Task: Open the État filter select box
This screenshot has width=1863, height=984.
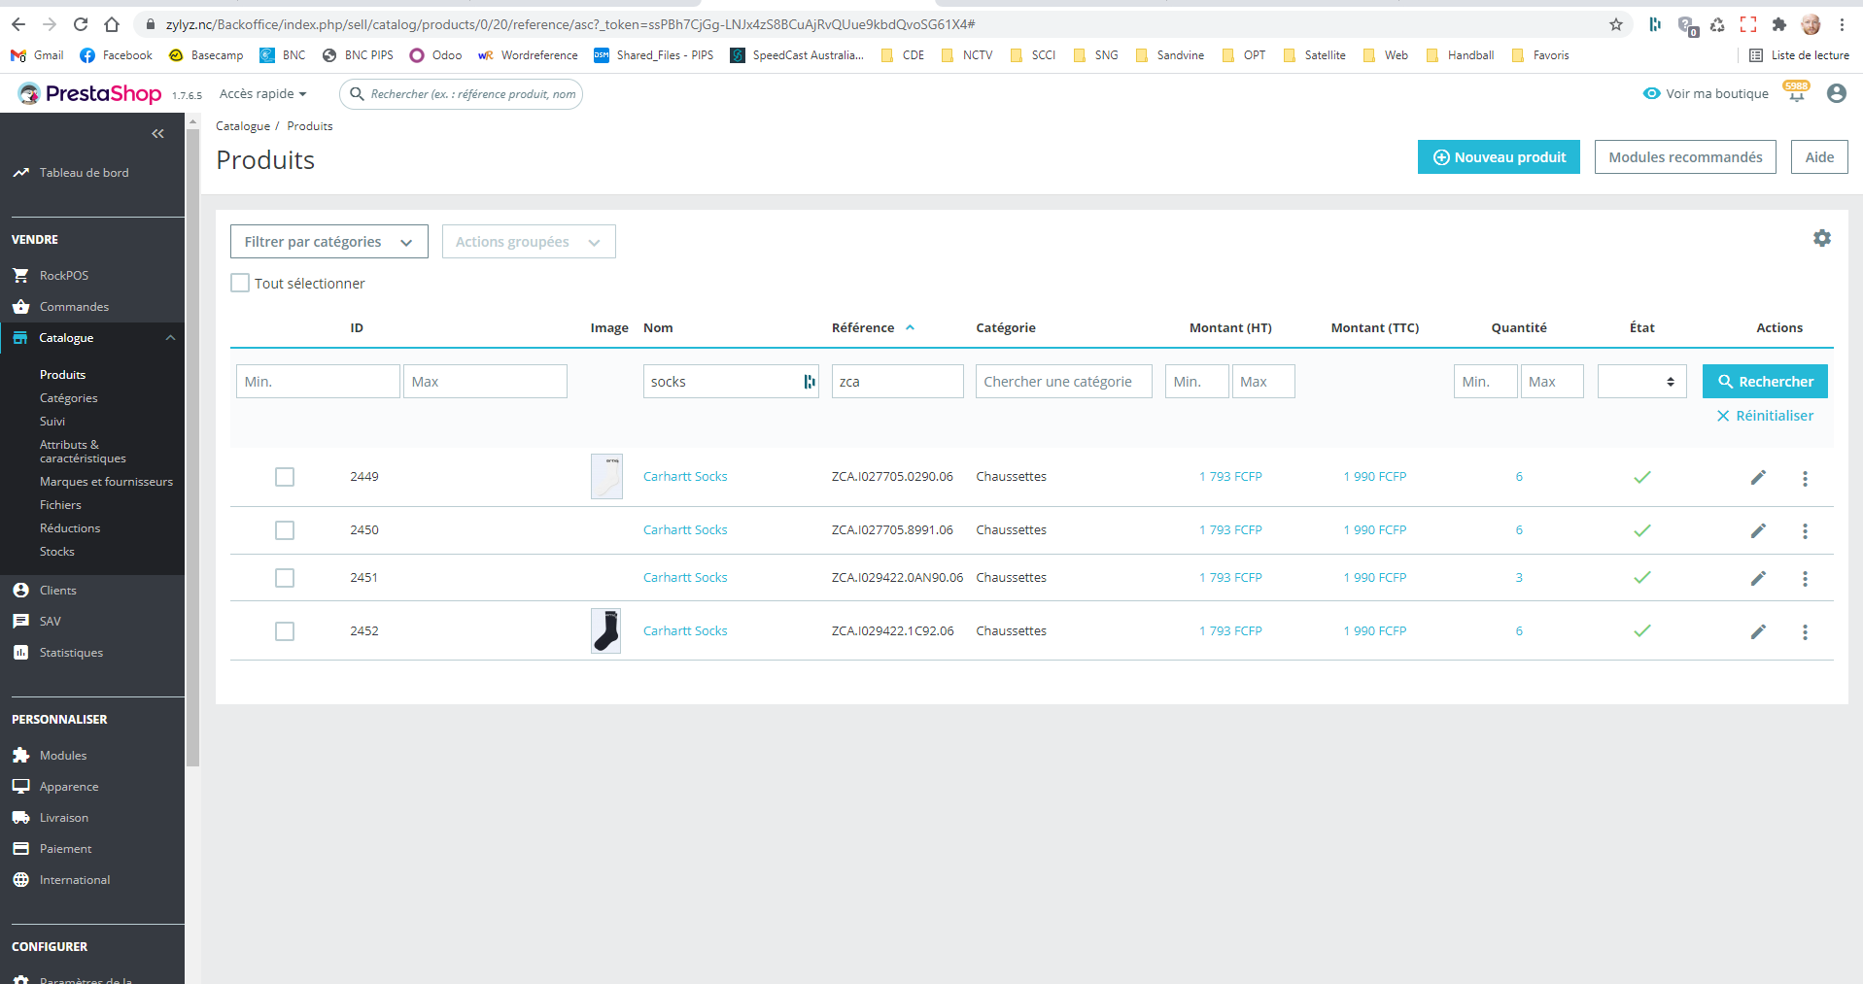Action: pyautogui.click(x=1640, y=382)
